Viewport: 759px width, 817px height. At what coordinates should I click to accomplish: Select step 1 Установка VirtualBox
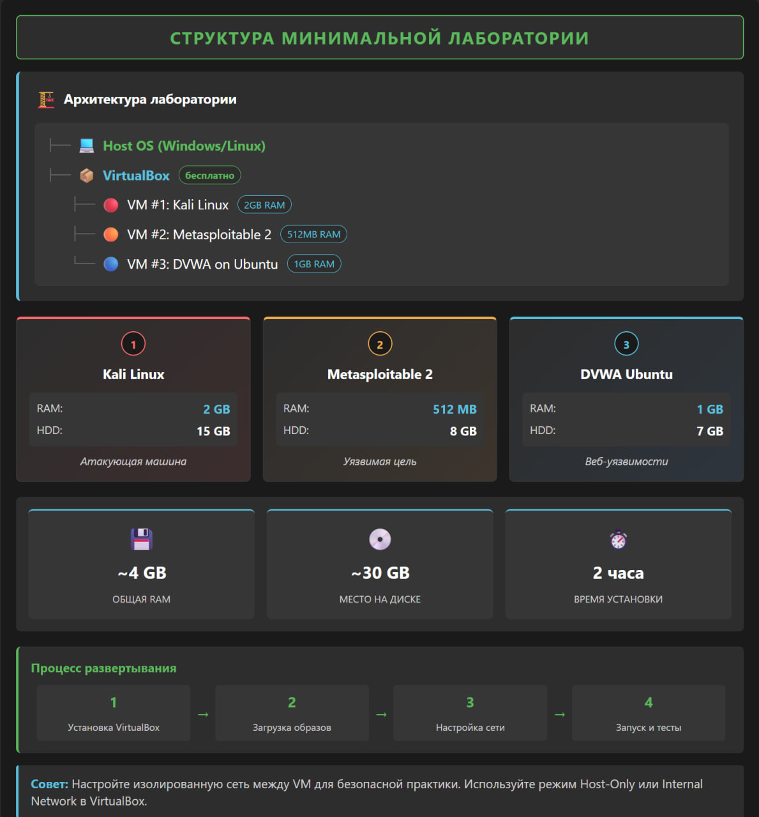114,713
